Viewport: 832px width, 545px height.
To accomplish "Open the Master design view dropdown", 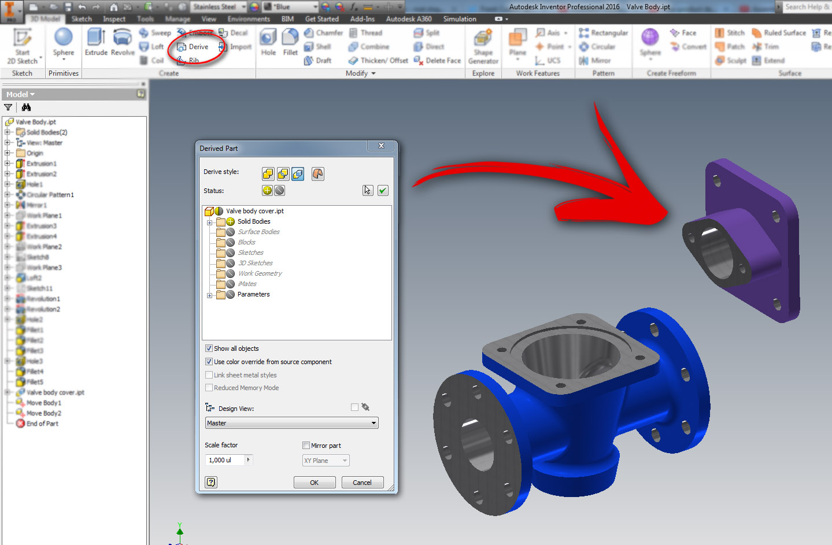I will coord(373,422).
